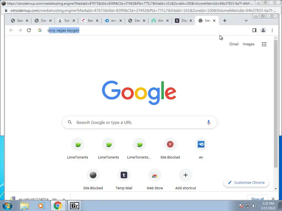This screenshot has width=282, height=211.
Task: Click the Chrome taskbar icon
Action: [x=58, y=206]
